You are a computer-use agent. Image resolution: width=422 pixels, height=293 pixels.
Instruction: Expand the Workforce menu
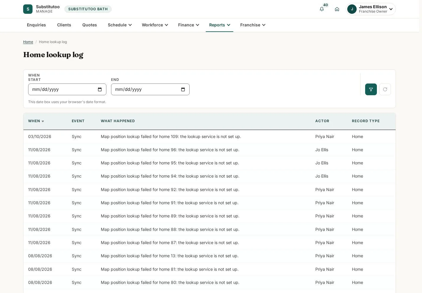[x=155, y=25]
